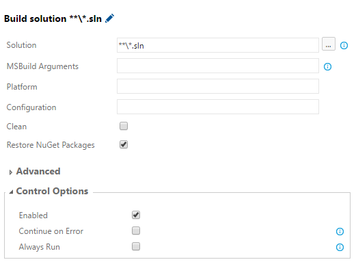
Task: Browse for solution with ellipsis button
Action: coord(328,44)
